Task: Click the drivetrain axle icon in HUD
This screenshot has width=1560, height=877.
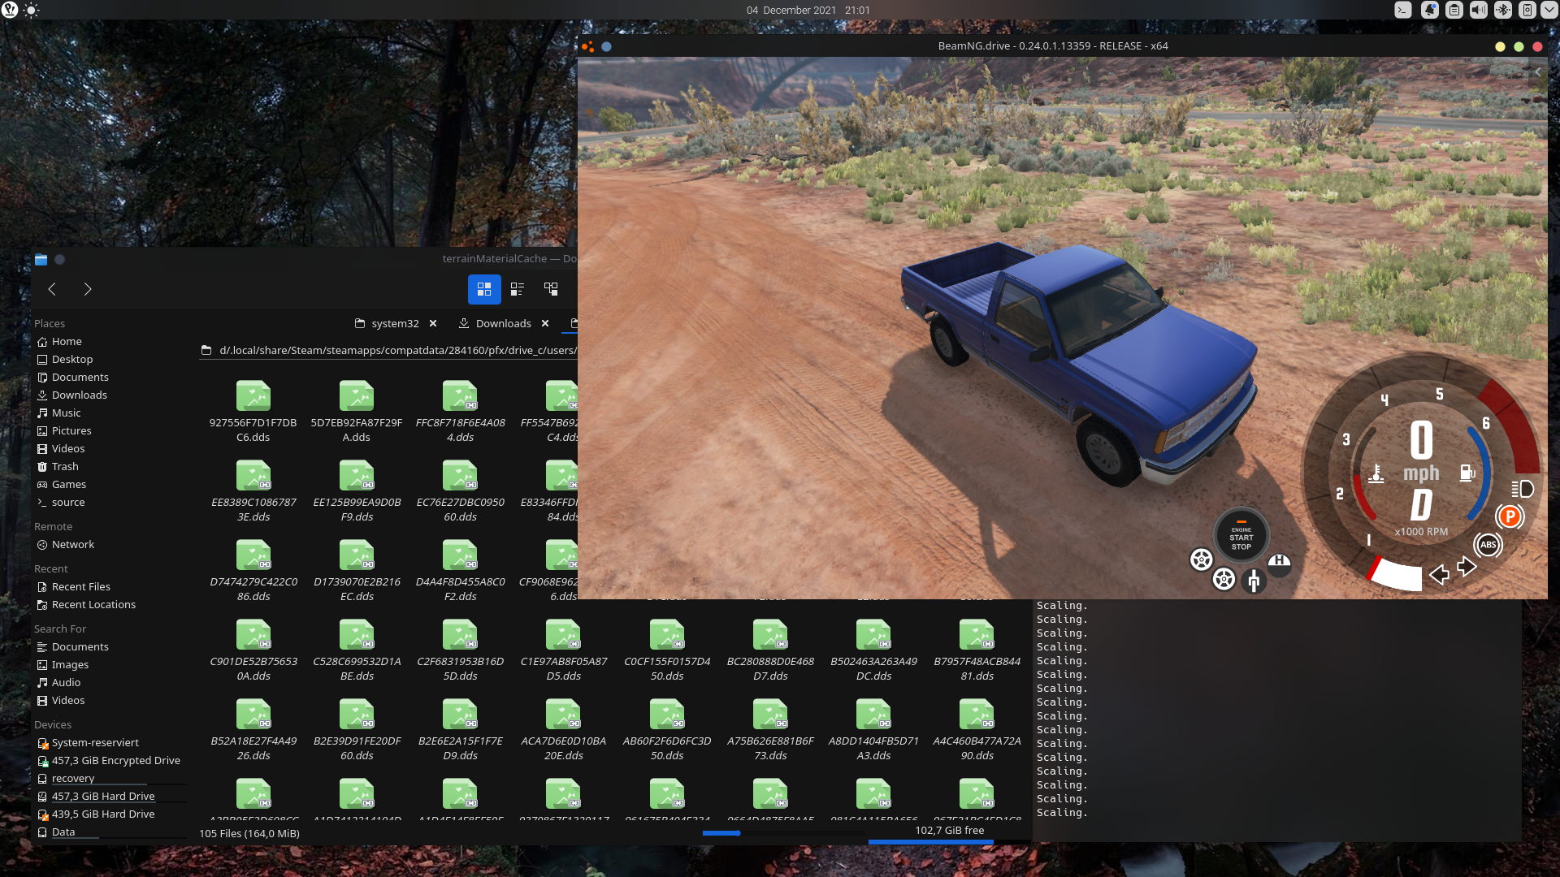Action: coord(1254,581)
